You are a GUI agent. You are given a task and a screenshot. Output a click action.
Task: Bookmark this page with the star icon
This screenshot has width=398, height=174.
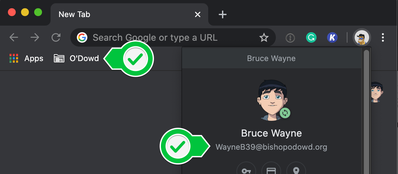[264, 38]
